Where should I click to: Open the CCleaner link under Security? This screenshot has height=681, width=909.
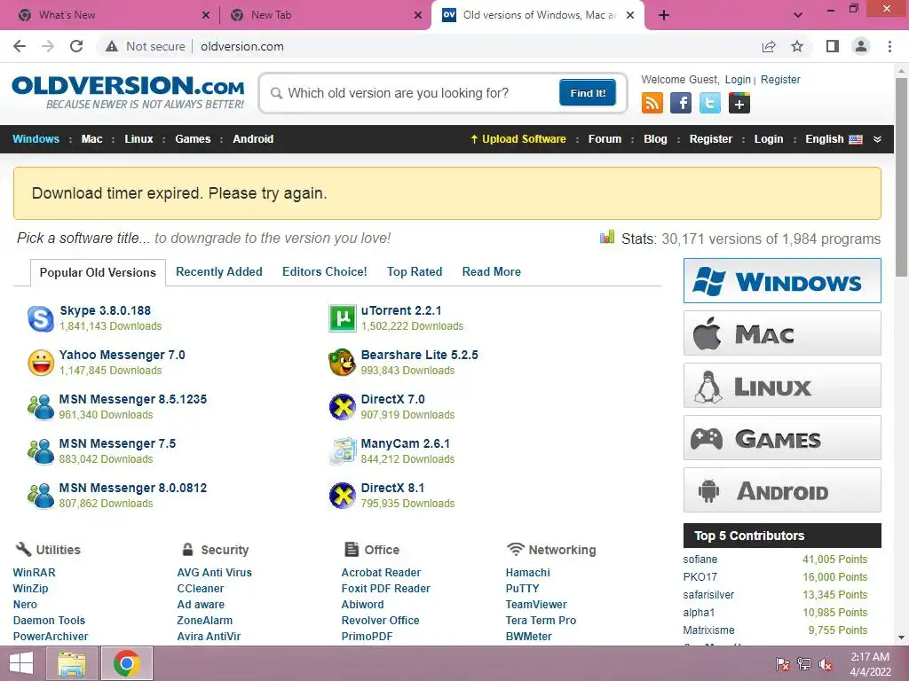[200, 589]
